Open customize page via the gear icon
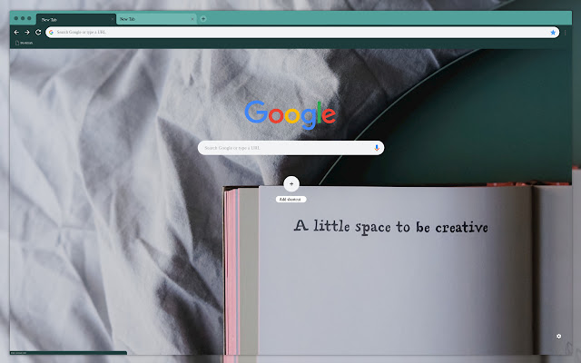 click(x=559, y=336)
